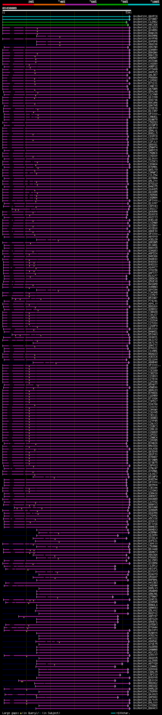Select the label UniRef100_C3GG97

point(145,368)
